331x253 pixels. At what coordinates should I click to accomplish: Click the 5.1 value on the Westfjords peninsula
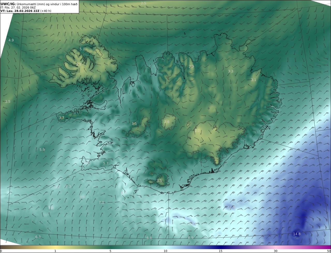[x=82, y=49]
